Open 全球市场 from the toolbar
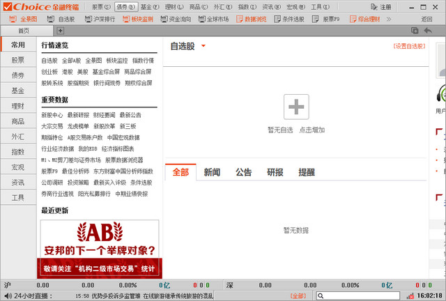Viewport: 446px width, 301px height. [213, 20]
